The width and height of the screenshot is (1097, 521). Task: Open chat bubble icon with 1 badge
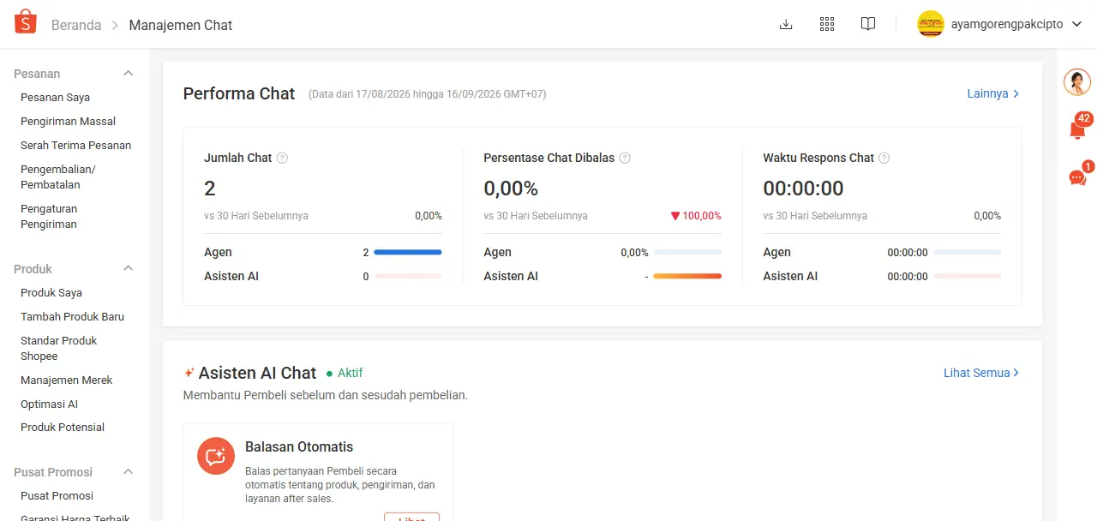[1078, 177]
